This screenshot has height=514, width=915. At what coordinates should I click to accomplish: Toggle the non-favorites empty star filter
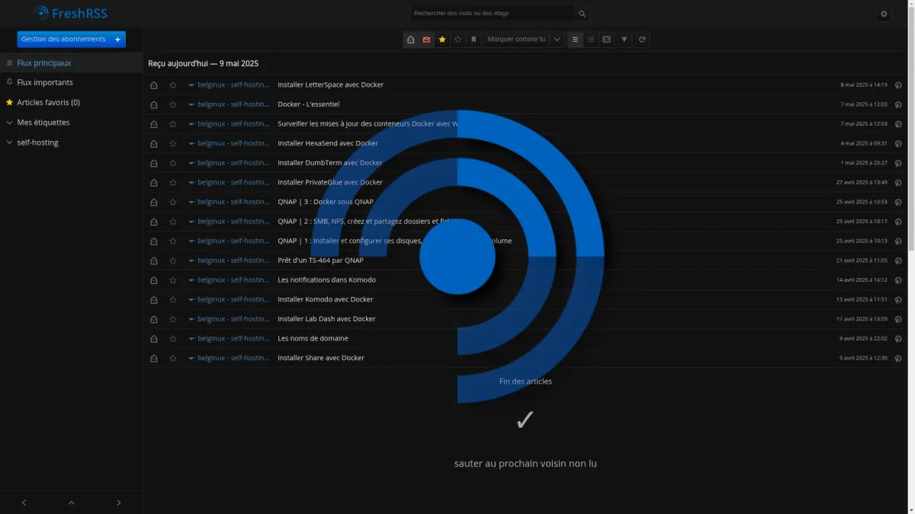tap(457, 40)
